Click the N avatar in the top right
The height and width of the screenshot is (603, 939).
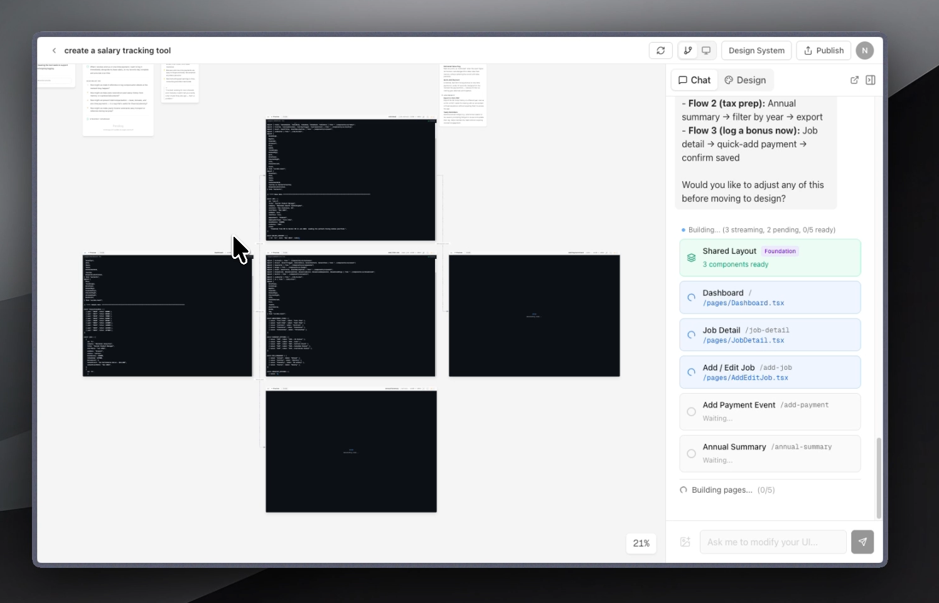click(x=865, y=50)
